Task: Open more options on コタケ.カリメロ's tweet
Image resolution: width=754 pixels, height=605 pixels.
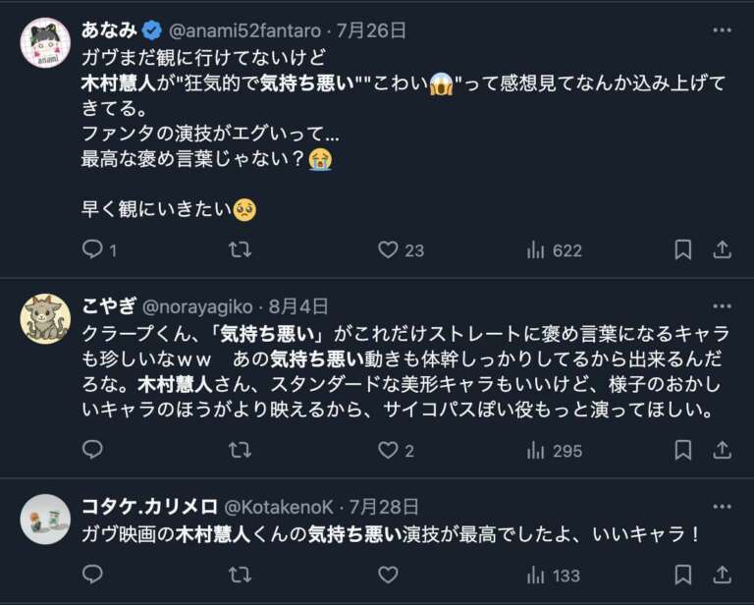Action: tap(723, 507)
